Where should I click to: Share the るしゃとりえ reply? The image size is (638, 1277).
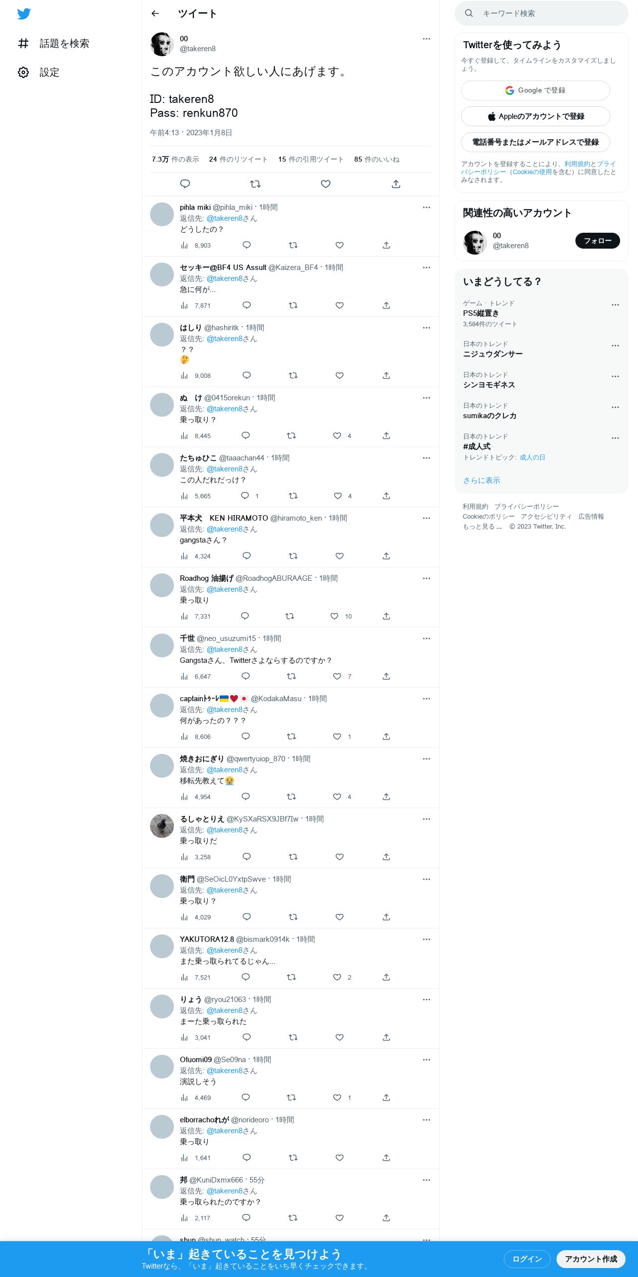coord(386,857)
